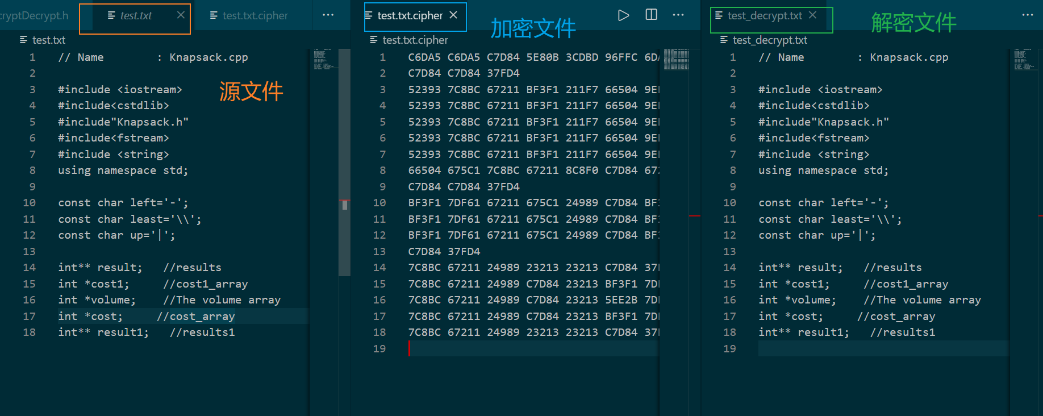Close the middle group's test.txt.cipher tab
The width and height of the screenshot is (1043, 416).
pos(453,15)
